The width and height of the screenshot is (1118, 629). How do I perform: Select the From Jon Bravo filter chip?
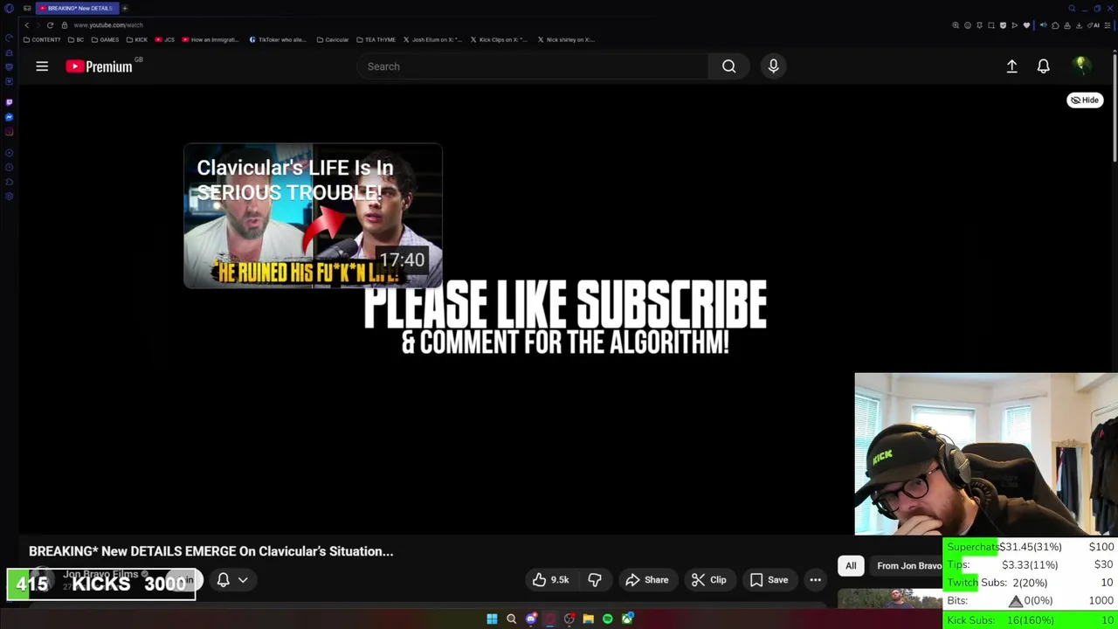click(908, 566)
